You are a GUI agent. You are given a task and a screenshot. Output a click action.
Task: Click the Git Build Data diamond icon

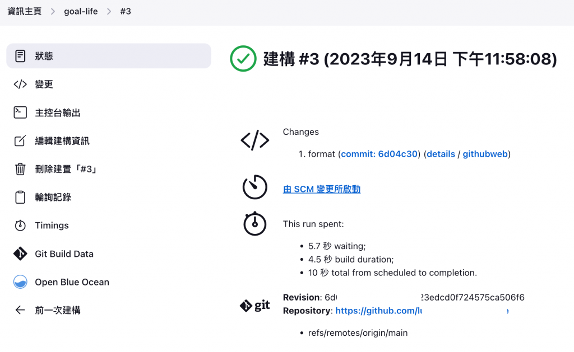(x=20, y=254)
